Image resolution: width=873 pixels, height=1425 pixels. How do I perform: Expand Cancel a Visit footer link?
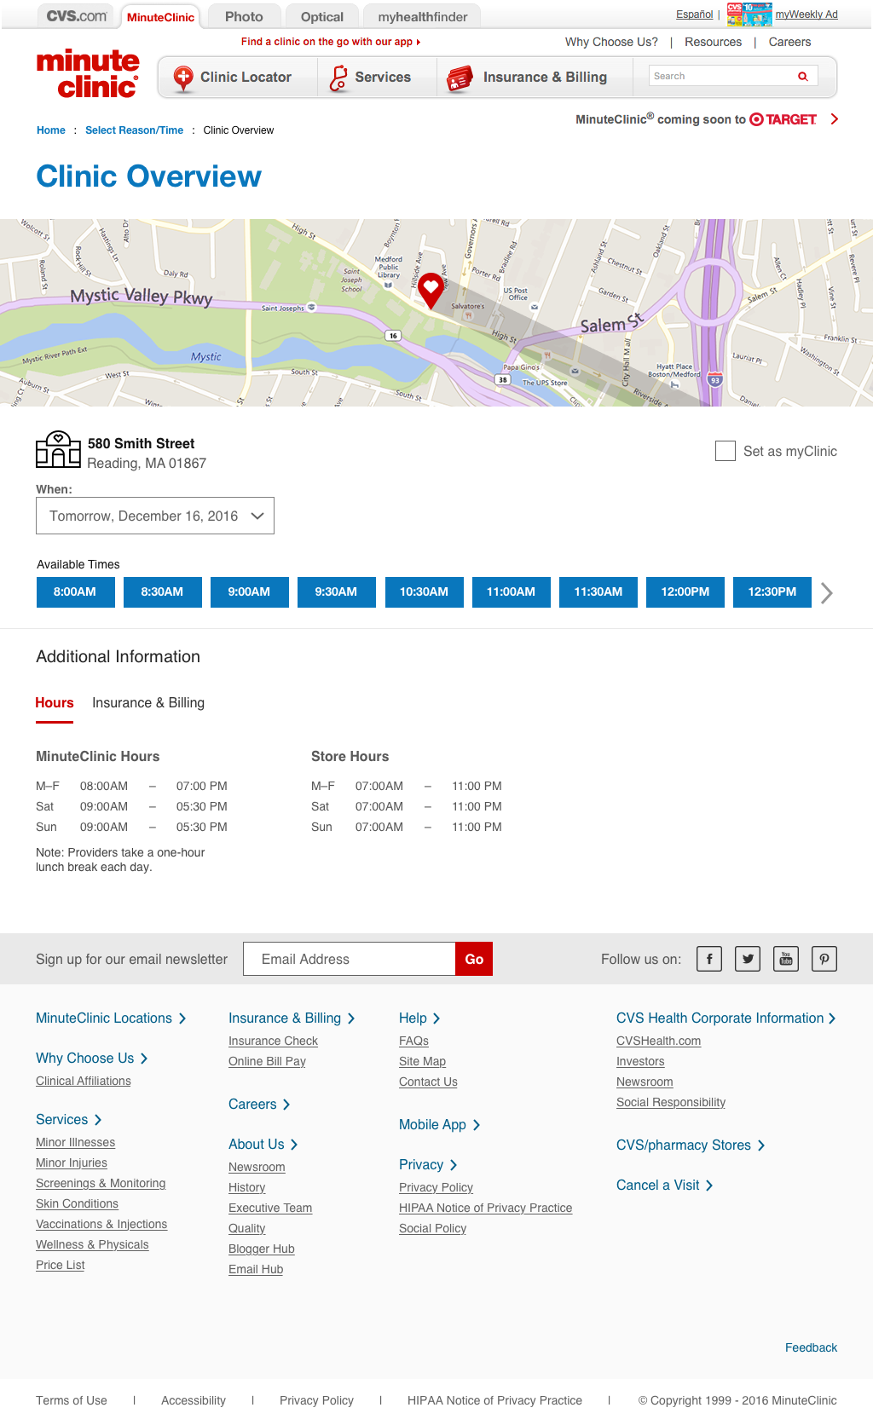(x=664, y=1185)
